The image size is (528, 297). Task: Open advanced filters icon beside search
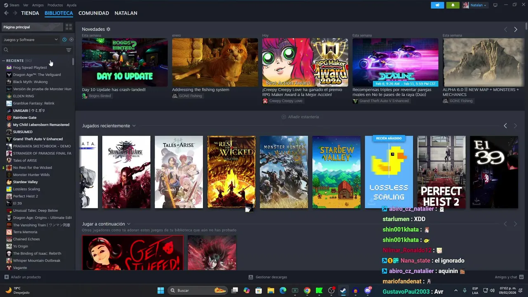69,50
